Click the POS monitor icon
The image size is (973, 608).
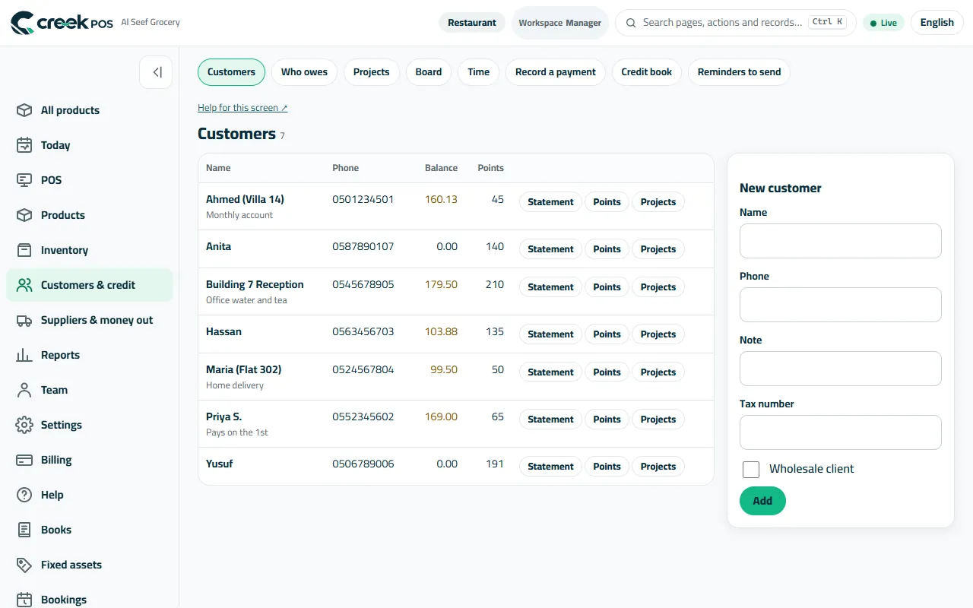click(24, 180)
